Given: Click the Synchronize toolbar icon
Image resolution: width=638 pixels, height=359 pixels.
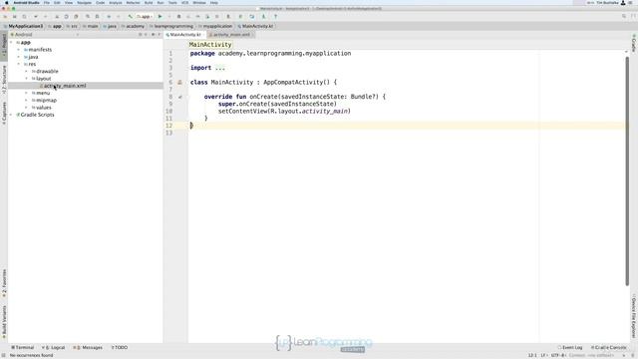Looking at the screenshot, I should [24, 17].
